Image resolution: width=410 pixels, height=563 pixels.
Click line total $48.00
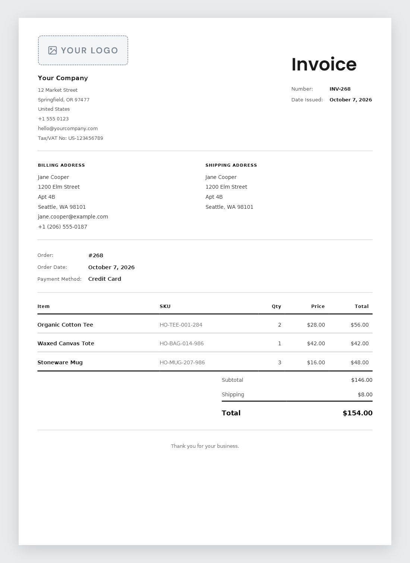pos(360,362)
